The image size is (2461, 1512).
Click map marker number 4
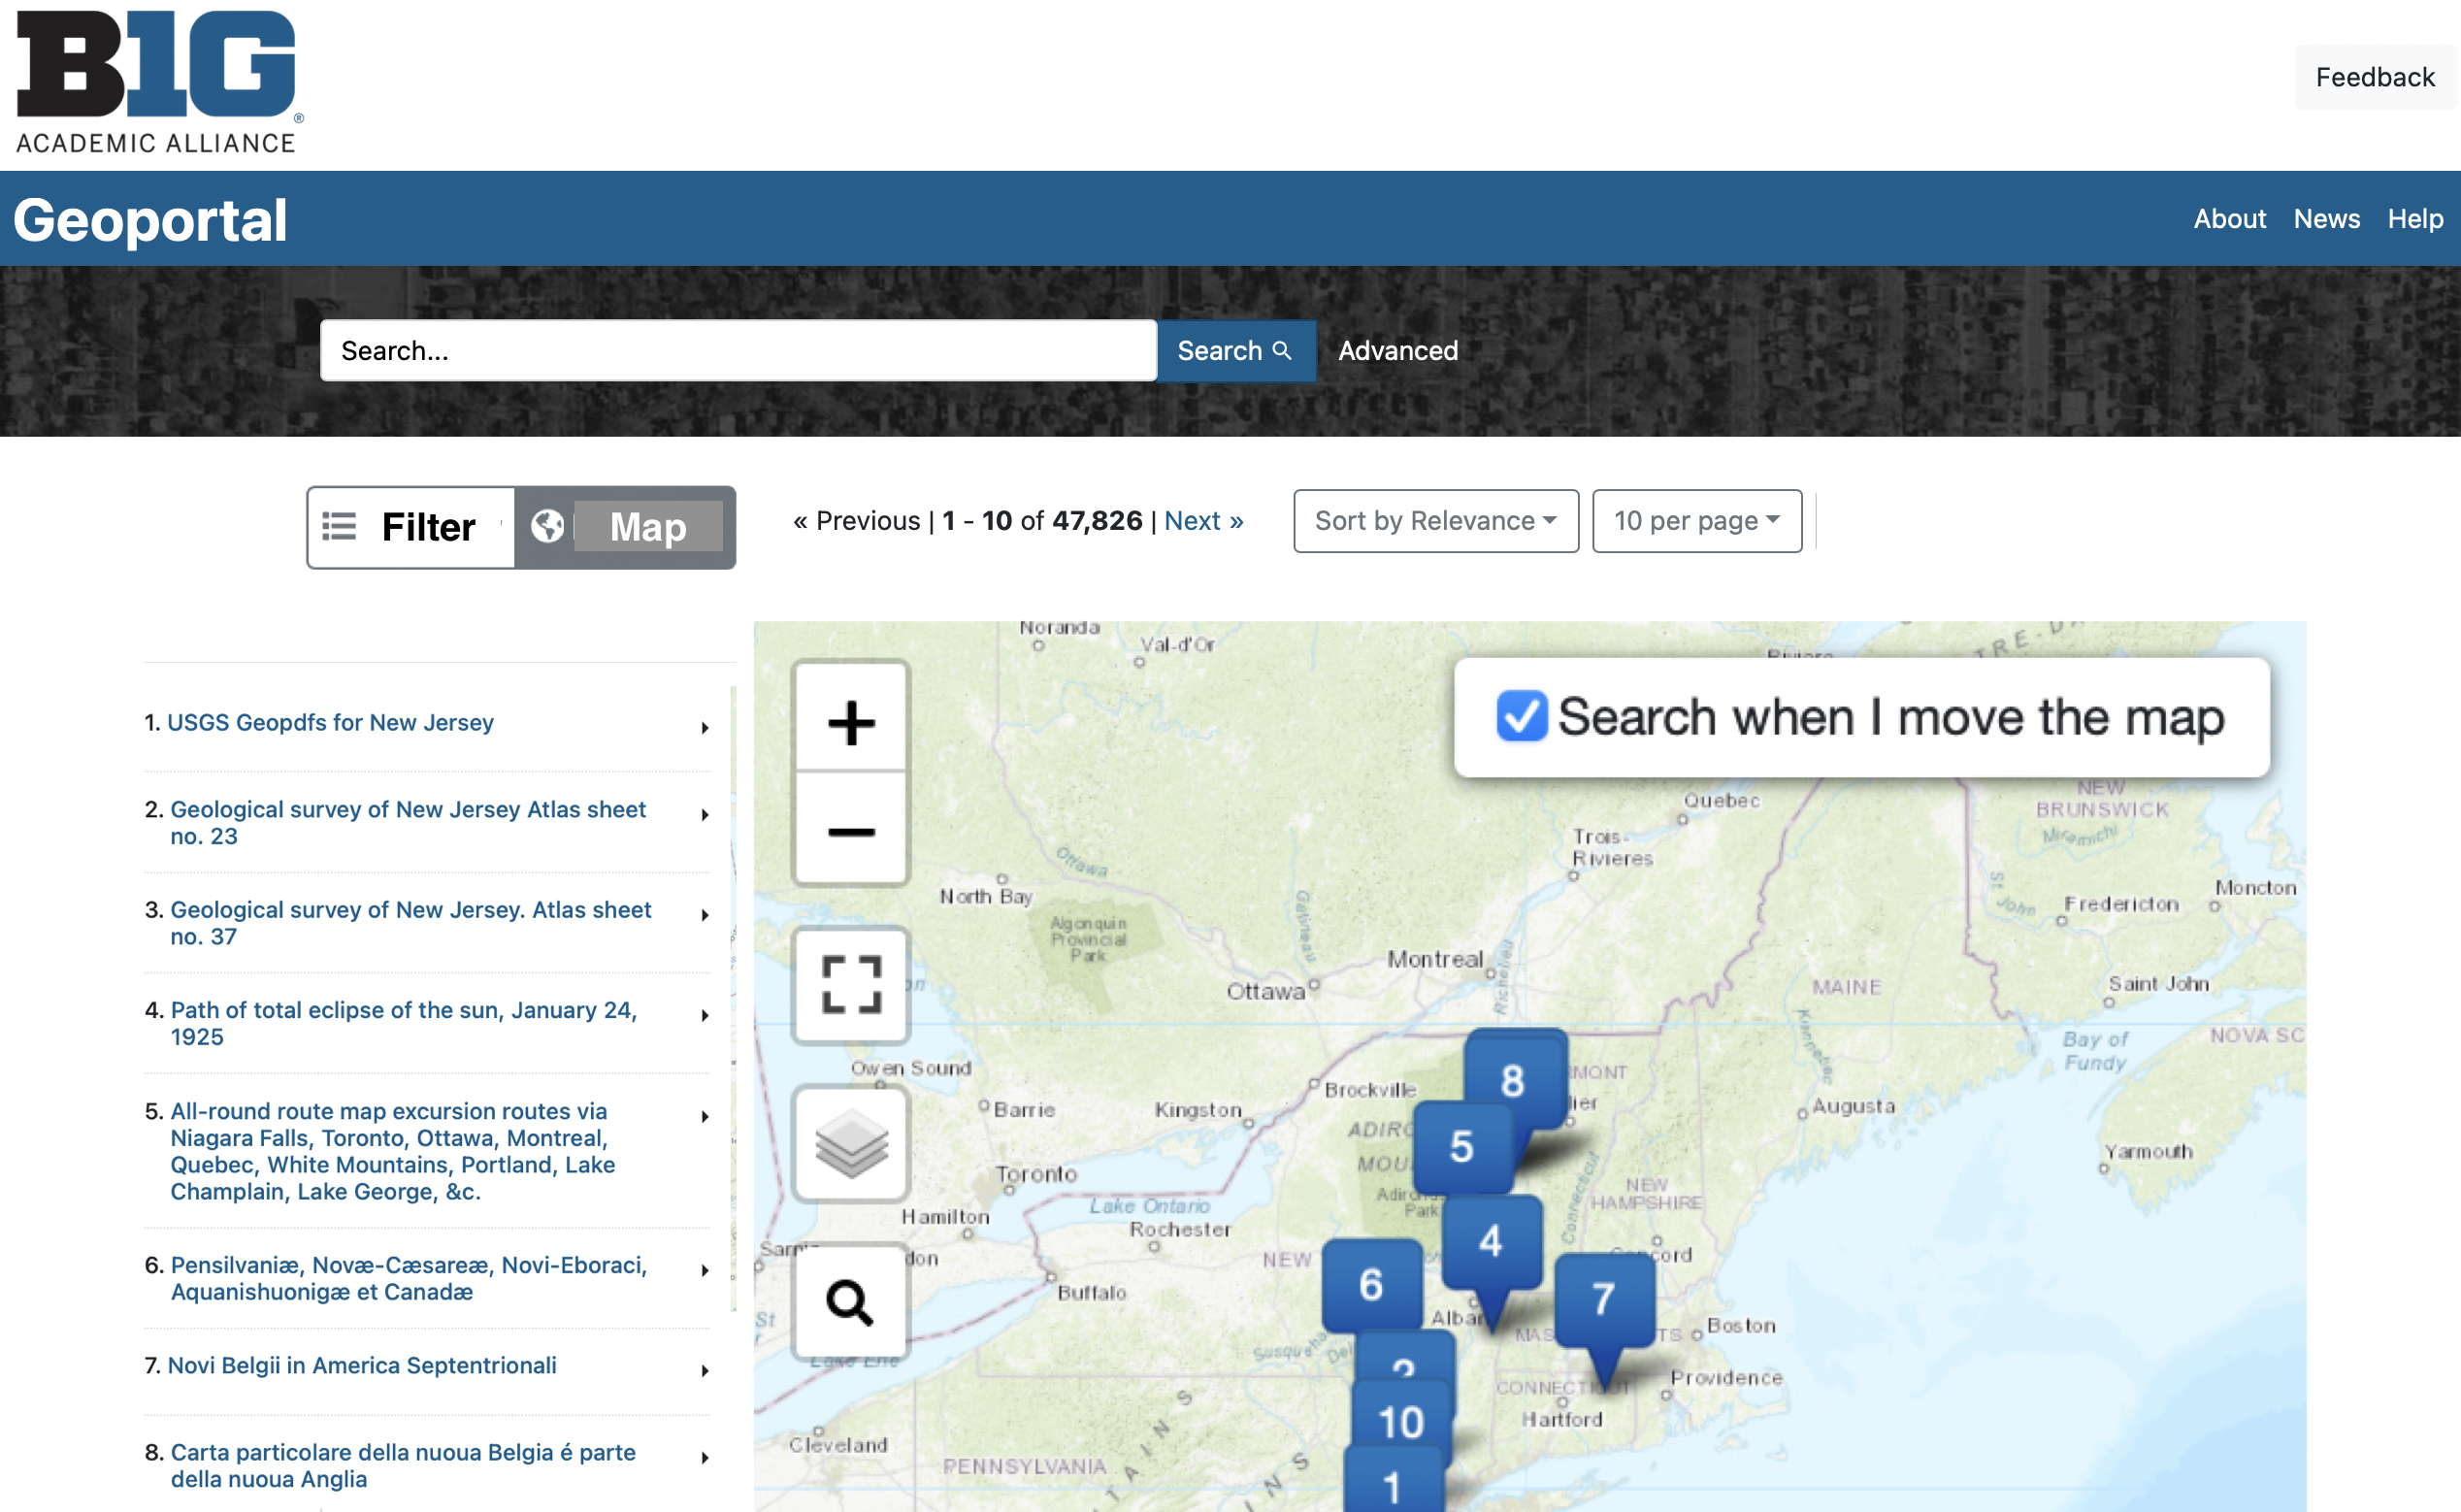[x=1491, y=1241]
